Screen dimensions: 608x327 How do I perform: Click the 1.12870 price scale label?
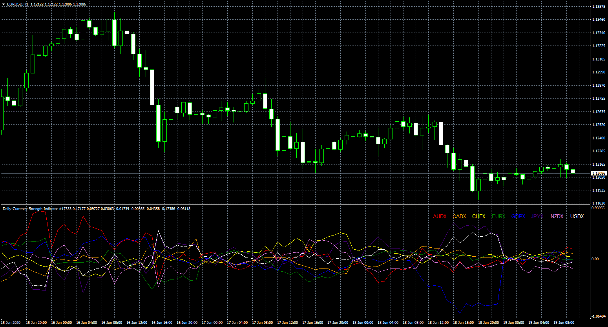coord(599,86)
